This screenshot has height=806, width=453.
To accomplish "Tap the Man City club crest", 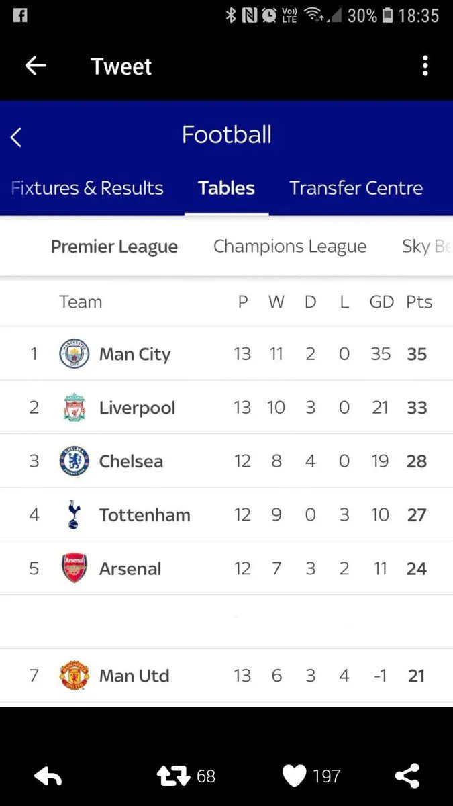I will pos(74,354).
